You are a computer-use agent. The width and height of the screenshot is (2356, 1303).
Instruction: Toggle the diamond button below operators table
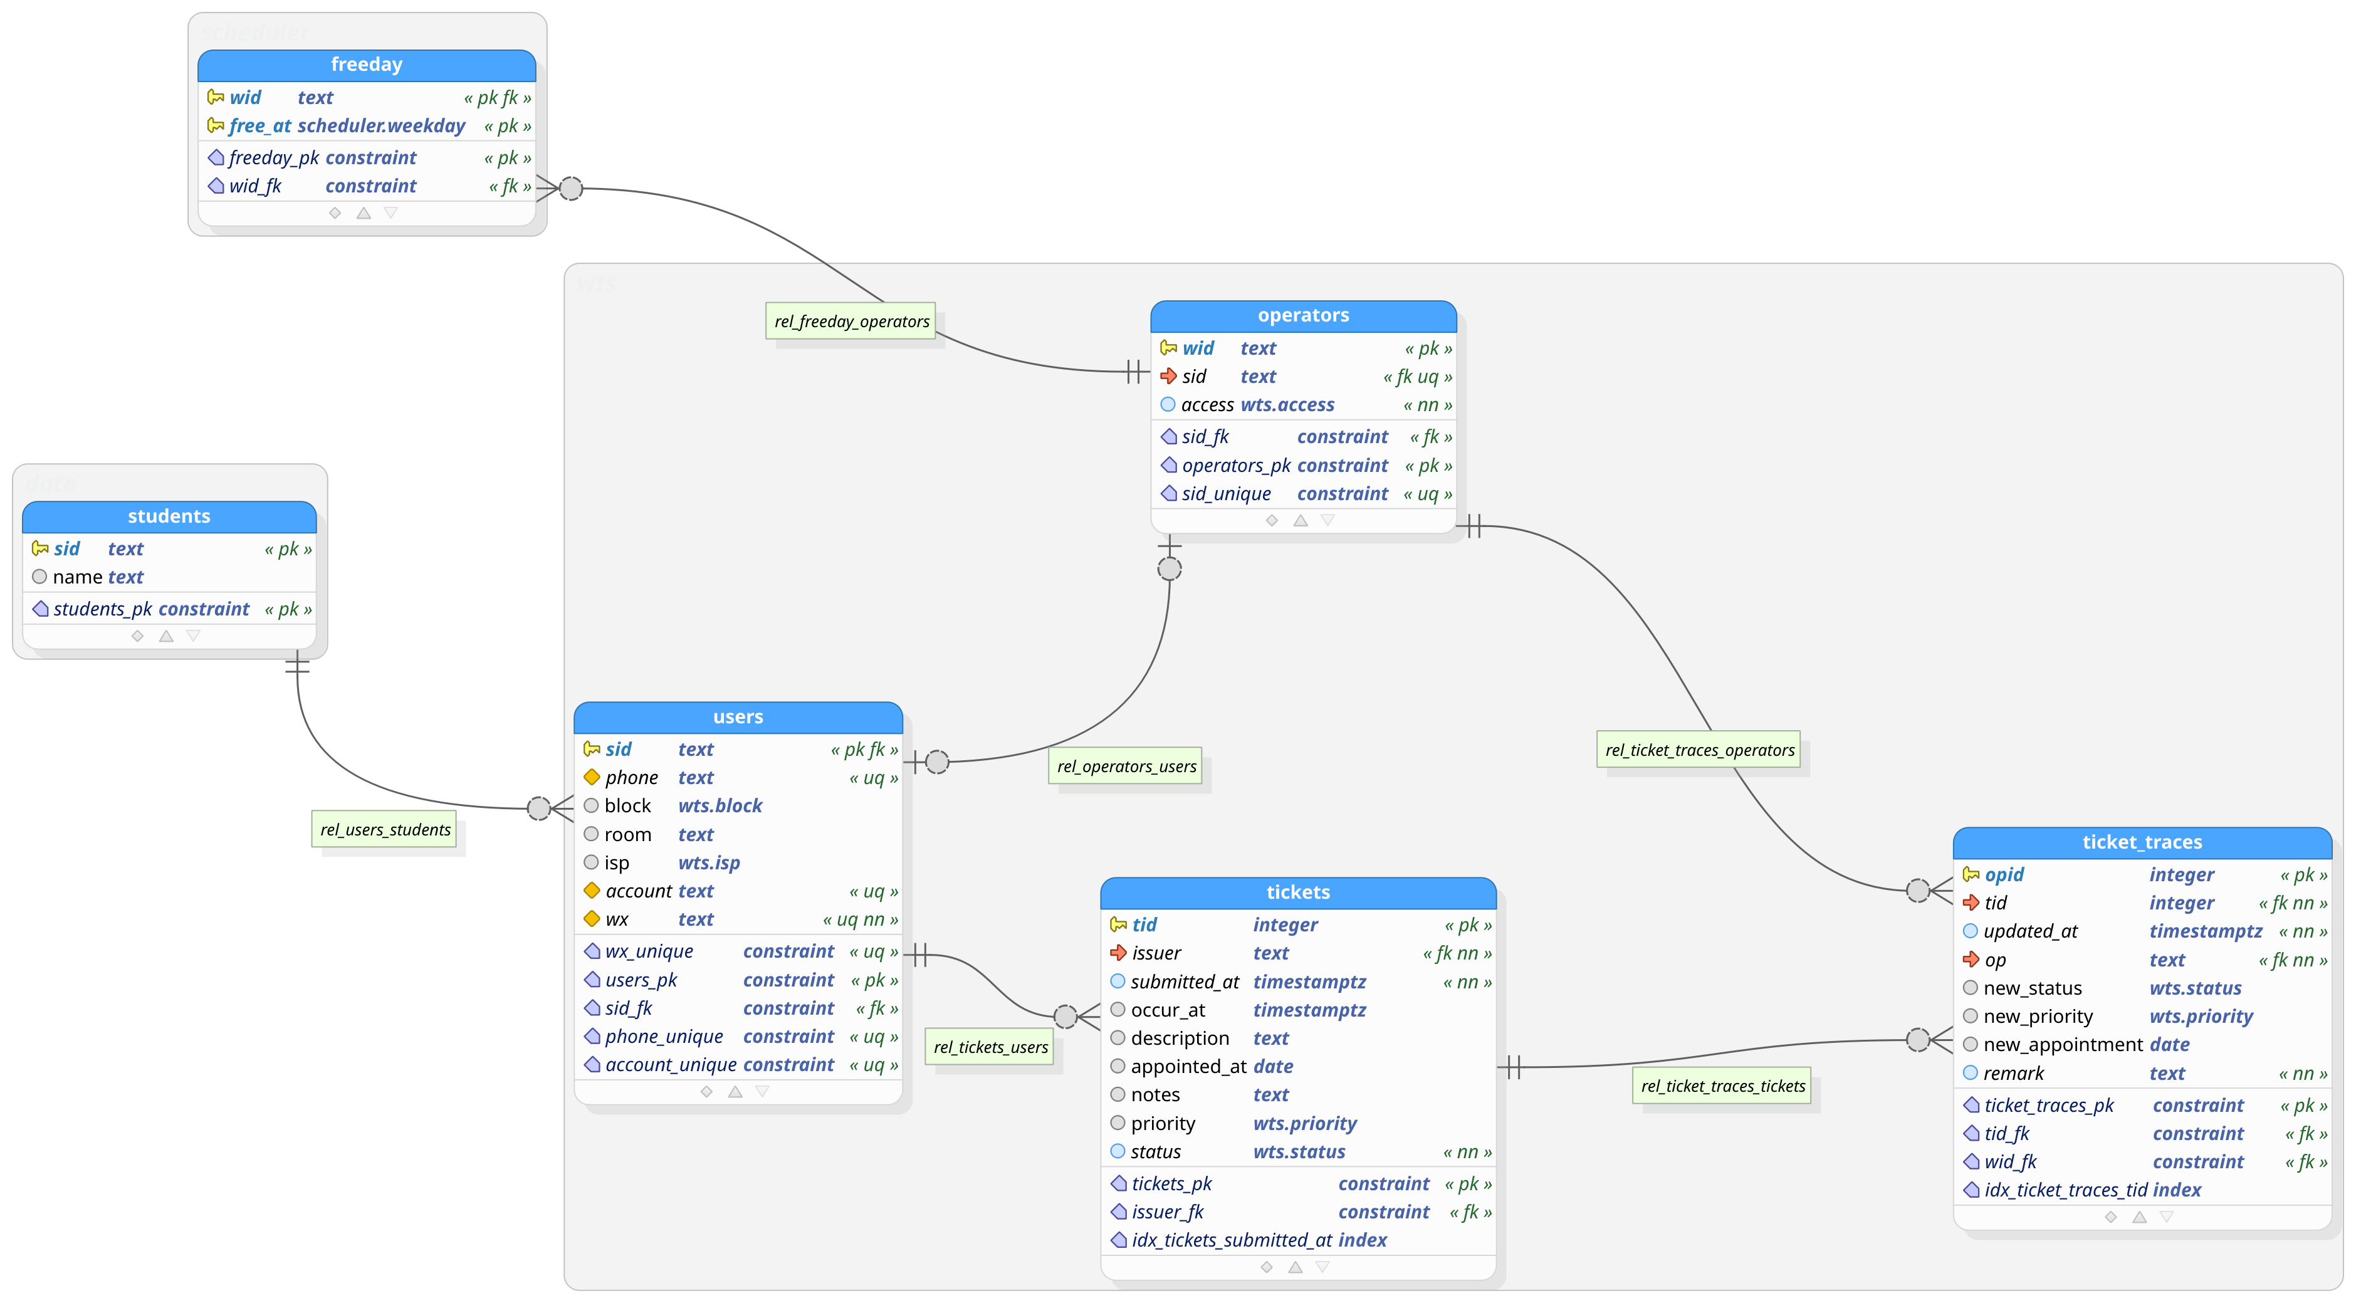pyautogui.click(x=1271, y=520)
